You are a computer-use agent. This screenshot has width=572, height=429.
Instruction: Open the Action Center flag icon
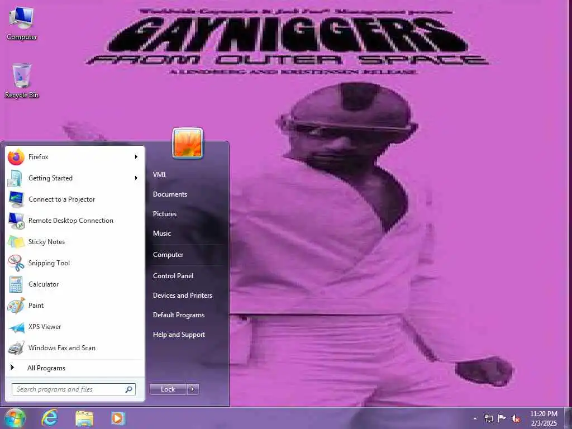point(502,418)
